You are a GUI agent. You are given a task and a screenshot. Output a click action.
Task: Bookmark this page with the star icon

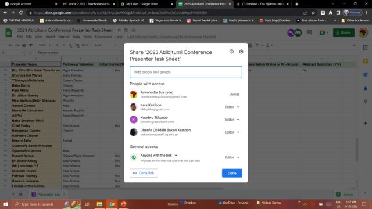tap(313, 13)
